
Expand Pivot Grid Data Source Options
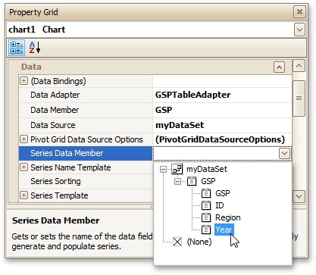click(23, 139)
